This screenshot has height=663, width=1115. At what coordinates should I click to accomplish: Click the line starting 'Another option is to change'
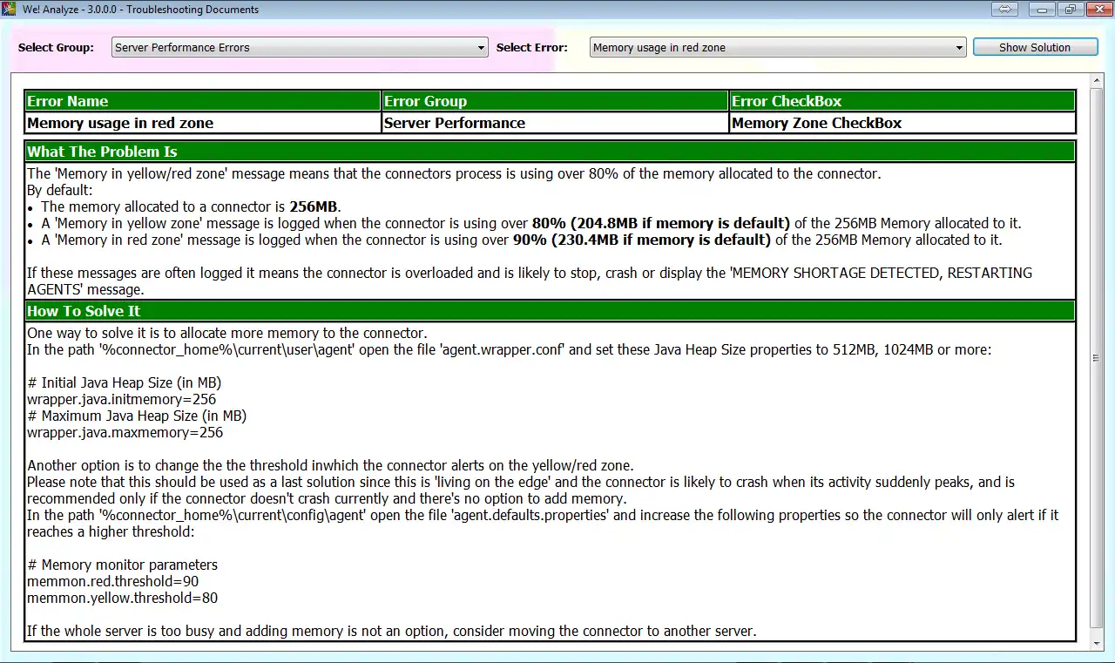(x=330, y=465)
